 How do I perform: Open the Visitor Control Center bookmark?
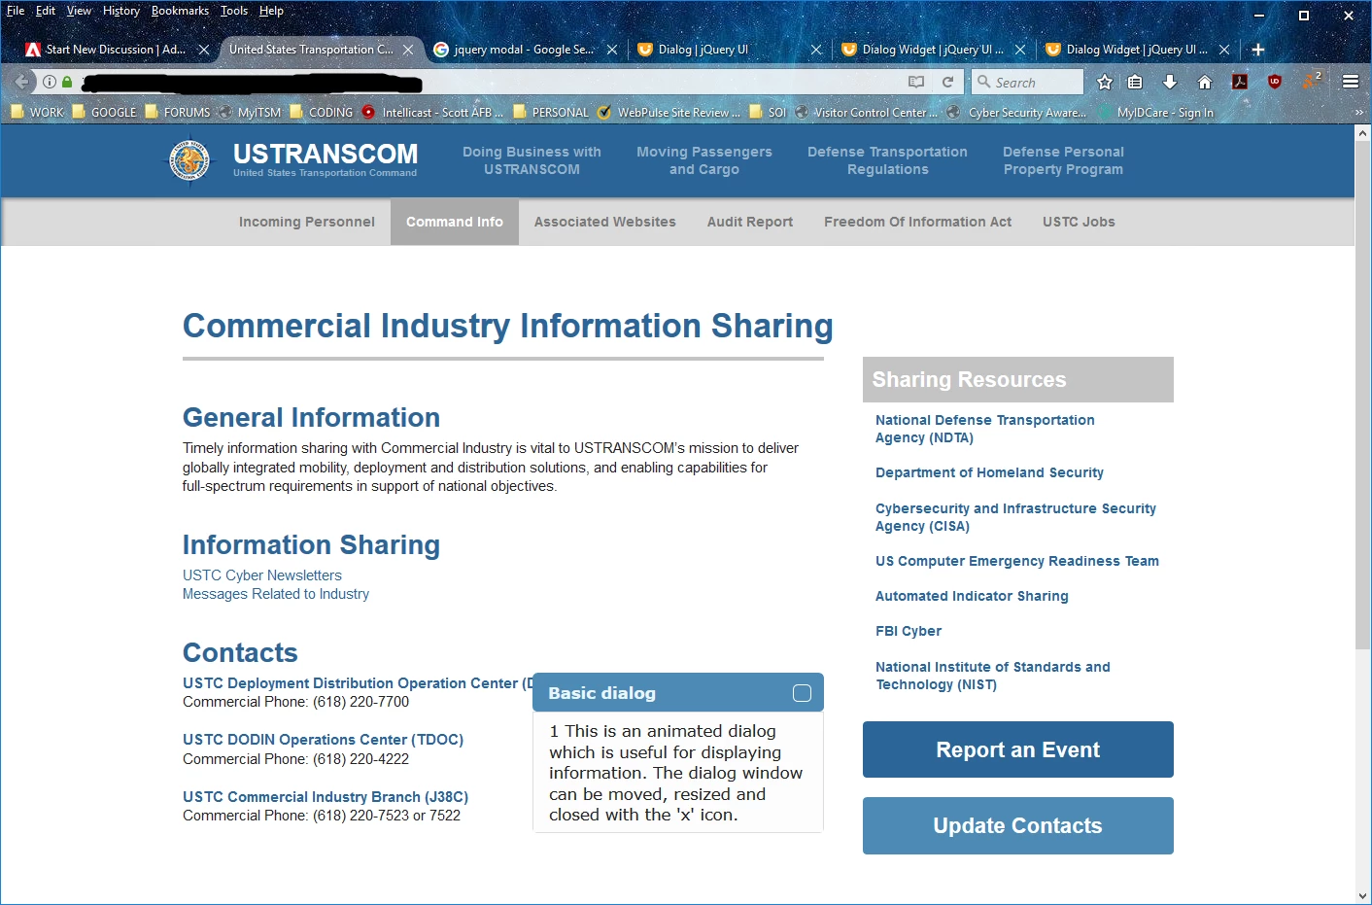866,113
